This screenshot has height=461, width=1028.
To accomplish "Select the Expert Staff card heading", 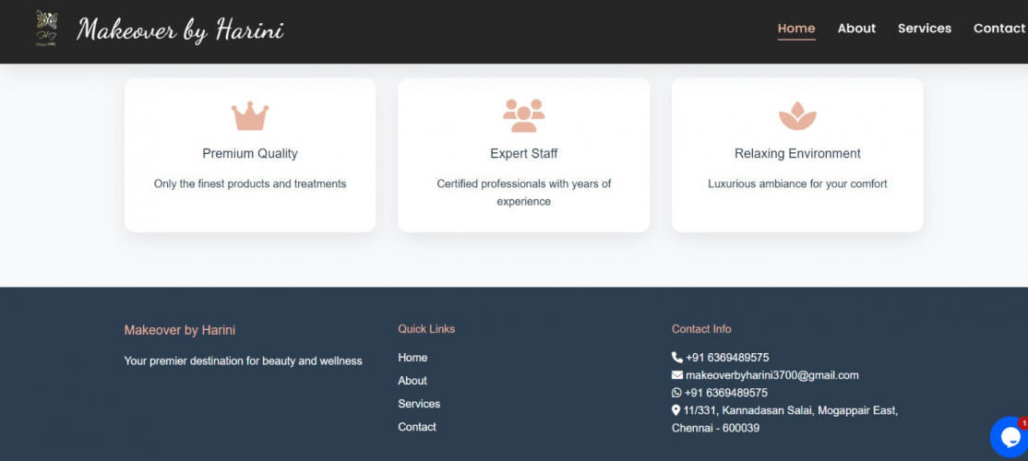I will 524,153.
